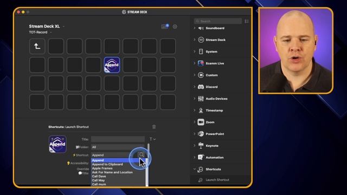Click the Automation plugin icon

[x=201, y=157]
